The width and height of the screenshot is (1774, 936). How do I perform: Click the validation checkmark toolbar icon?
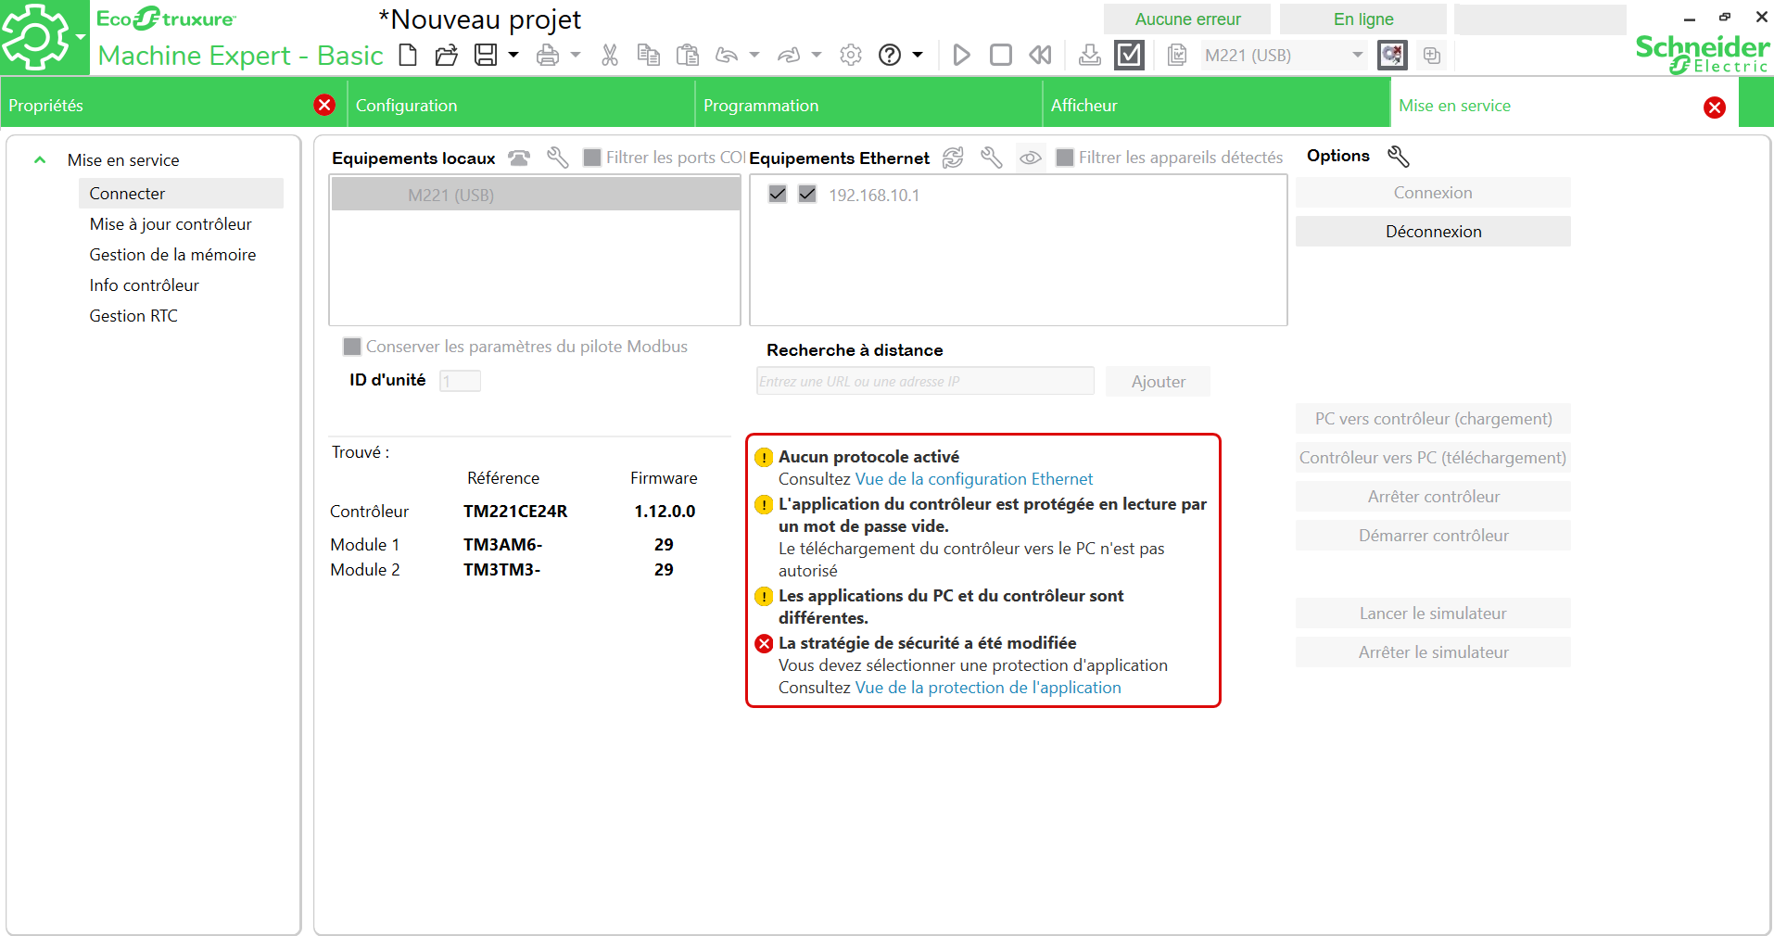click(x=1129, y=56)
